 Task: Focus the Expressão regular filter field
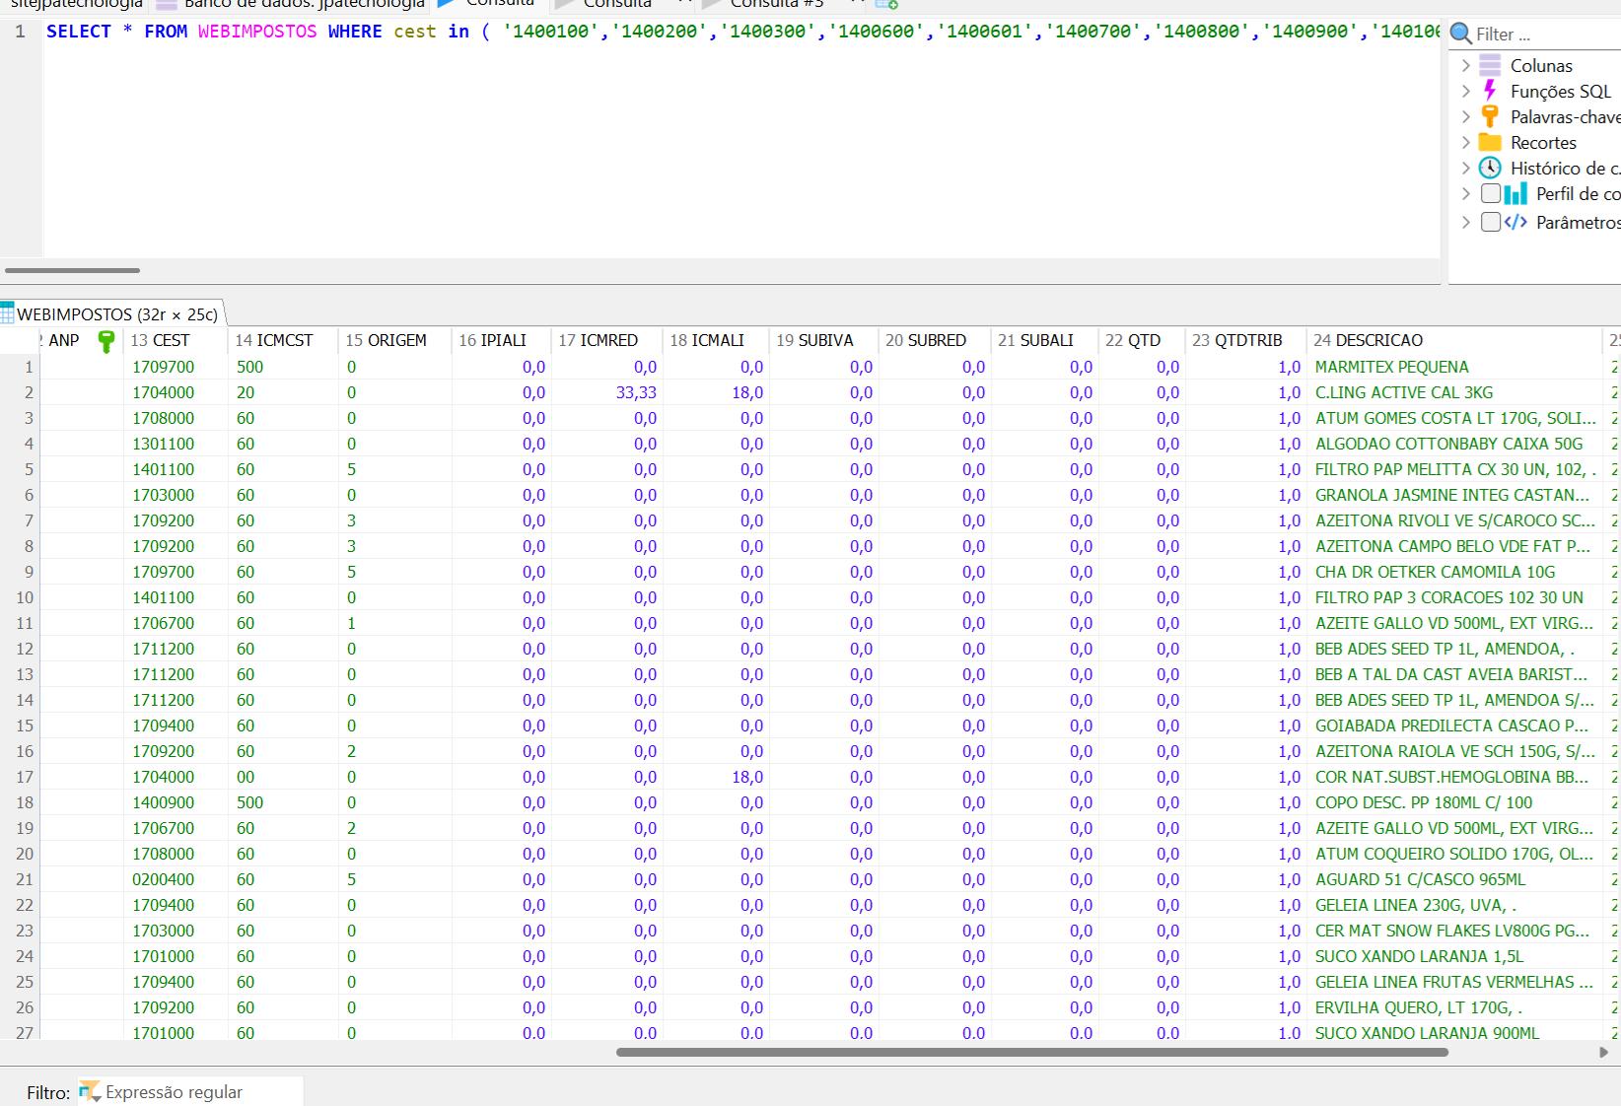197,1092
